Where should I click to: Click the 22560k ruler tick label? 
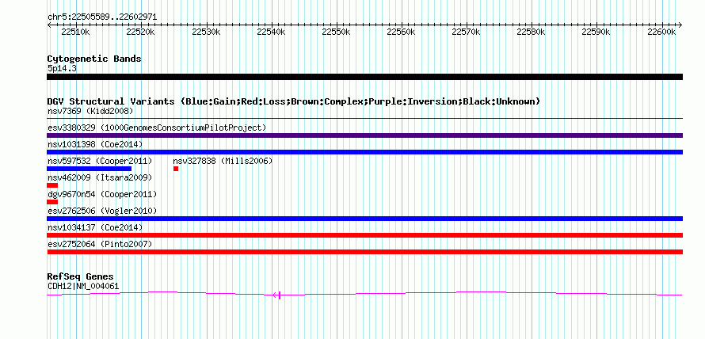click(x=402, y=32)
